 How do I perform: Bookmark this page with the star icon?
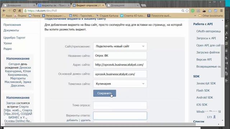[x=187, y=11]
